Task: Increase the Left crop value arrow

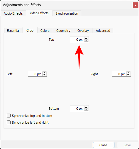Action: point(44,73)
